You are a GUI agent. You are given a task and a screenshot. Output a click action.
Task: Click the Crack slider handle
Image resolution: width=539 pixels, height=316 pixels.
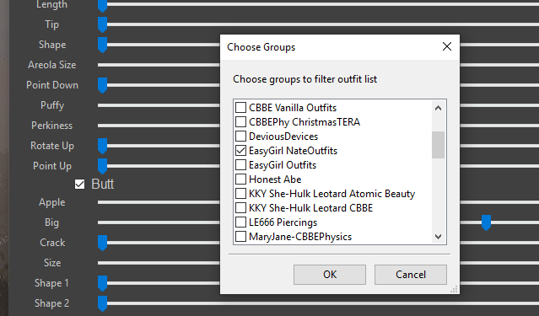[102, 243]
